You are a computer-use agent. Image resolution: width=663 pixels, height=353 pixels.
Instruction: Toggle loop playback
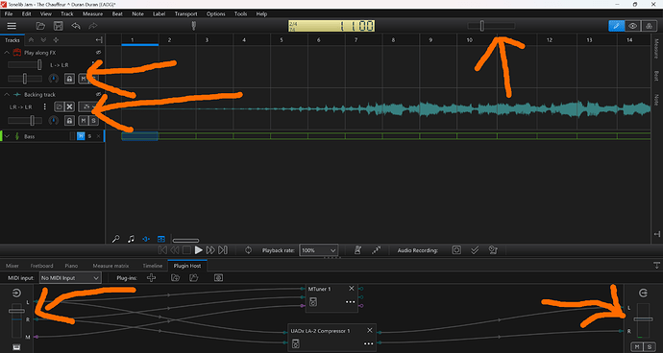(x=249, y=250)
